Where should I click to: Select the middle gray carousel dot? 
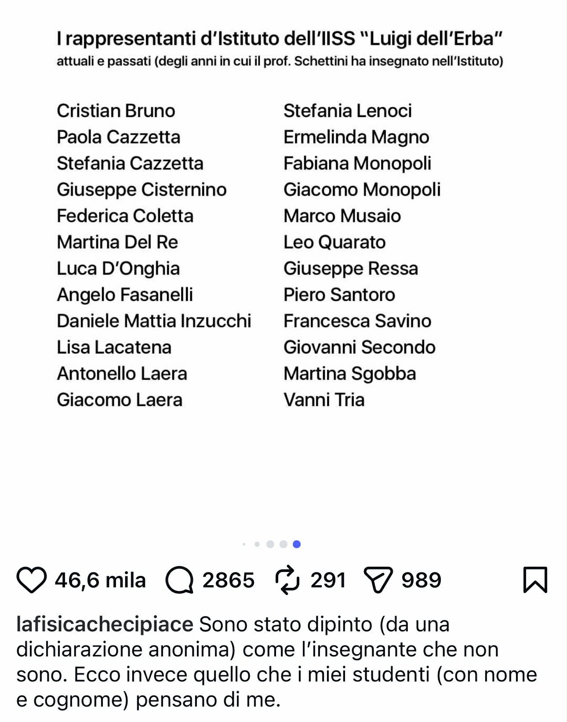(x=270, y=544)
